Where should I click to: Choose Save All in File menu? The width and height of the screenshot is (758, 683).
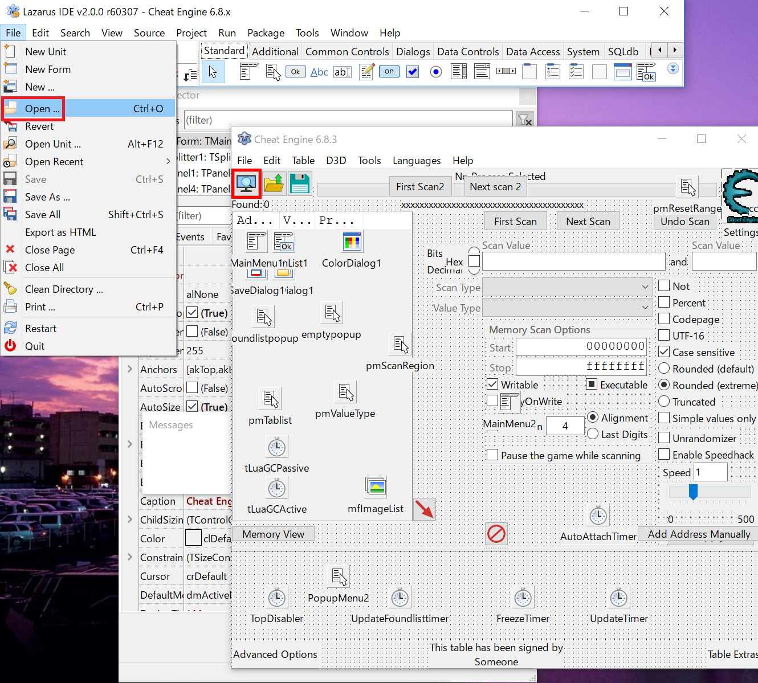tap(88, 215)
